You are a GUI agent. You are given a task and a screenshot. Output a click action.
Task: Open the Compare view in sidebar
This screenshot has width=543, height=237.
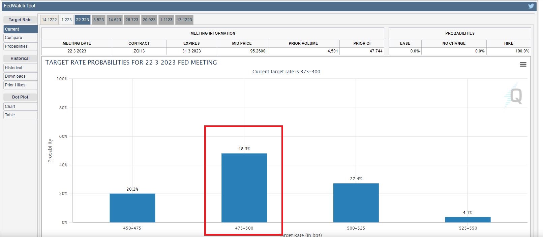pos(21,38)
